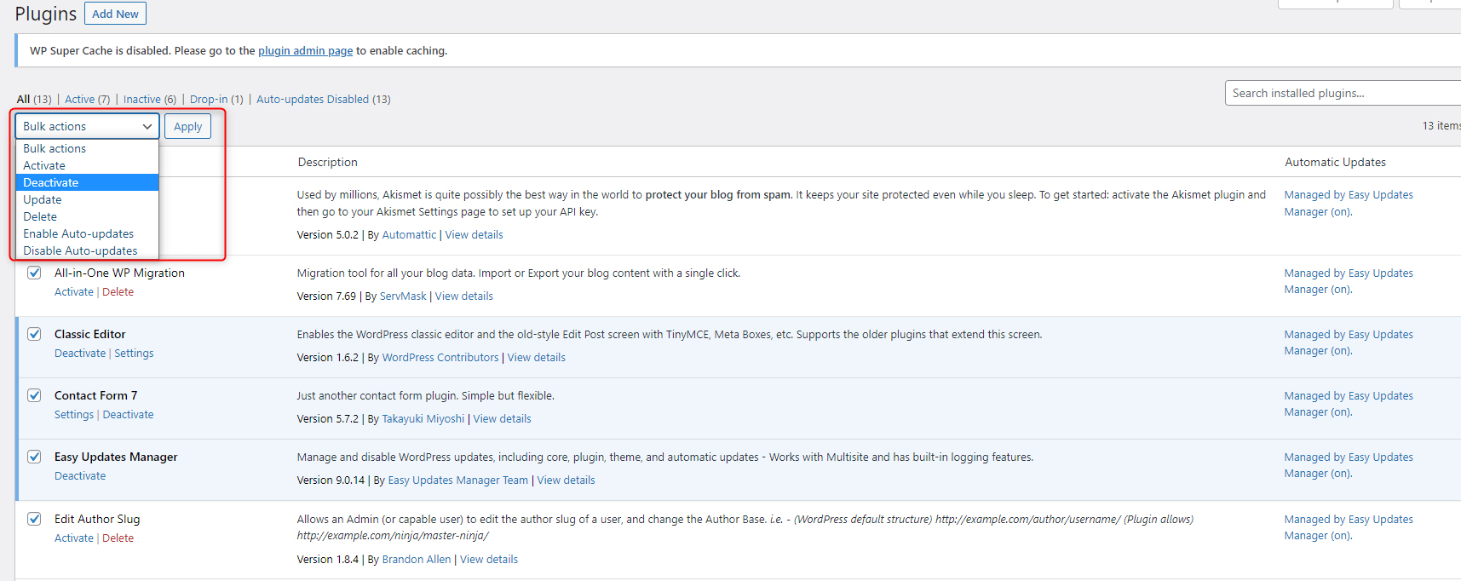Screen dimensions: 1461x581
Task: View details for Akismet version 5.0.2
Action: 474,234
